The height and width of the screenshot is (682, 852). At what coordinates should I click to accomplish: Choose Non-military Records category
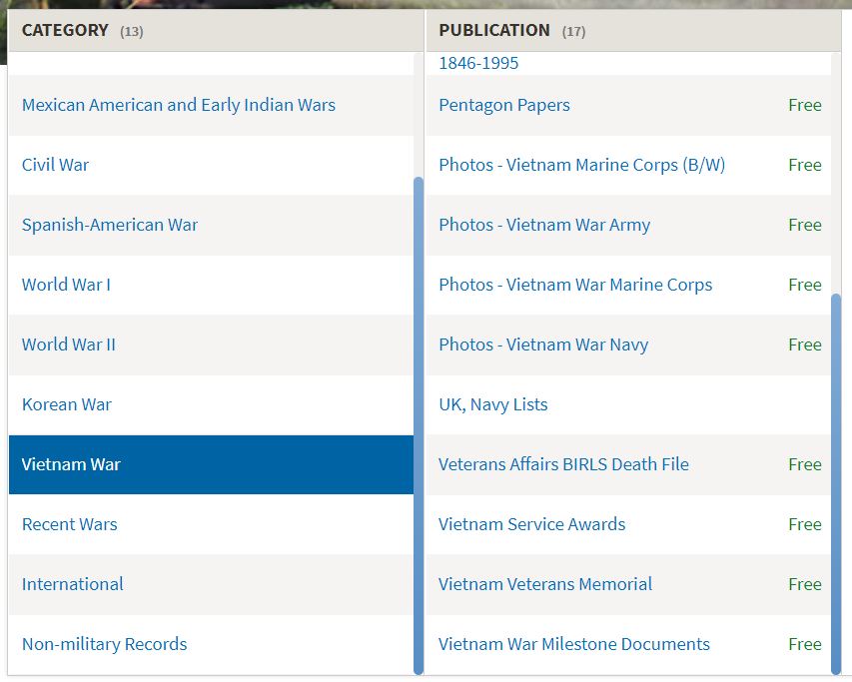click(105, 644)
